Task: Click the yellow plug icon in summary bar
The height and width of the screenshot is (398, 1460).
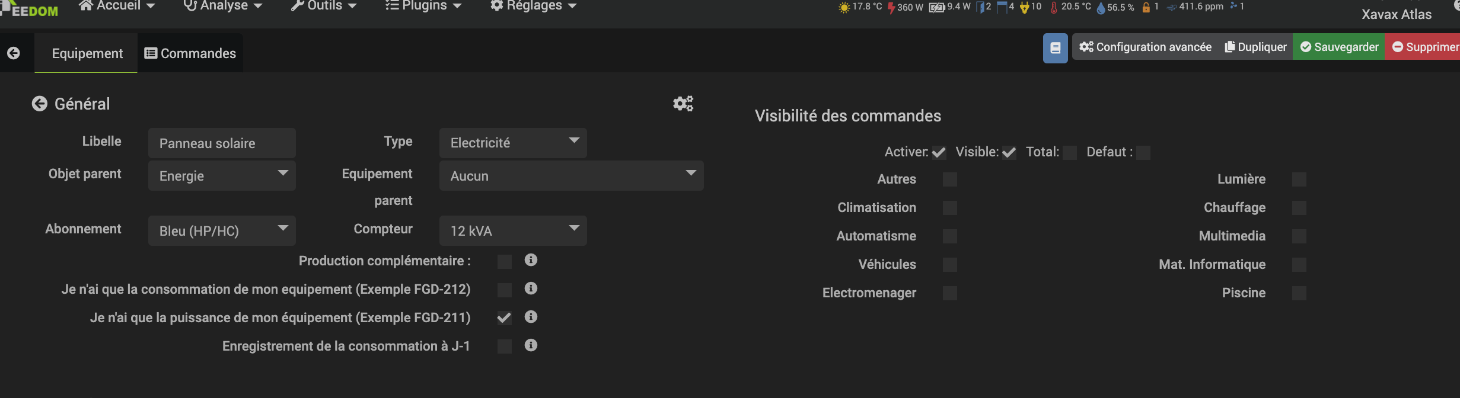Action: 1024,8
